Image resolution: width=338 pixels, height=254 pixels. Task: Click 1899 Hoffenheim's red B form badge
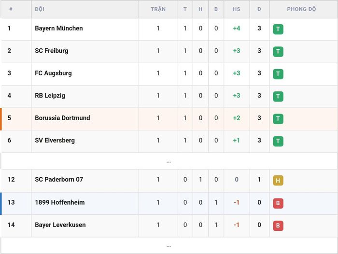(278, 203)
